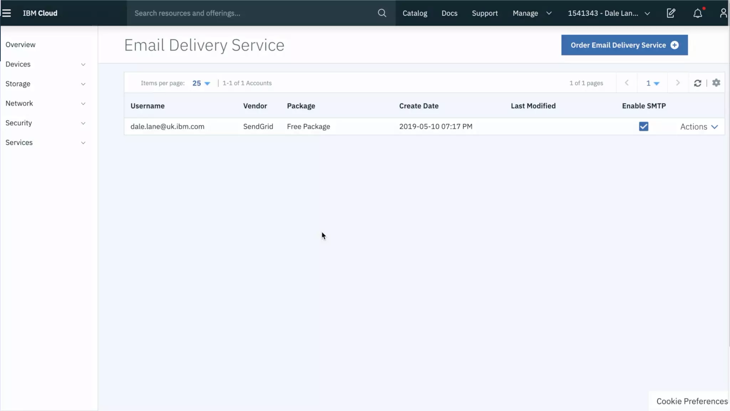Open Cookie Preferences link
This screenshot has width=730, height=411.
(692, 401)
